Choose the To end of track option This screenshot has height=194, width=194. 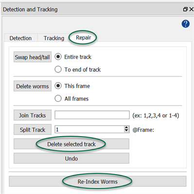click(78, 70)
